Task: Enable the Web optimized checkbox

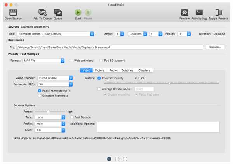Action: (x=71, y=61)
